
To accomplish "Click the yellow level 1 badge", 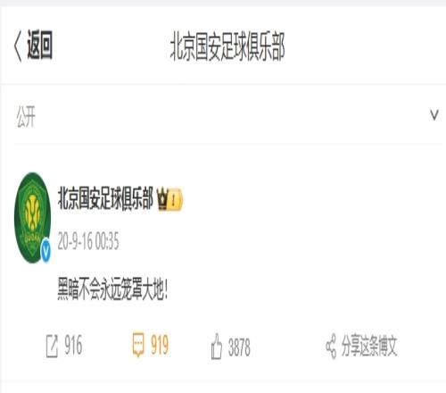I will coord(176,200).
